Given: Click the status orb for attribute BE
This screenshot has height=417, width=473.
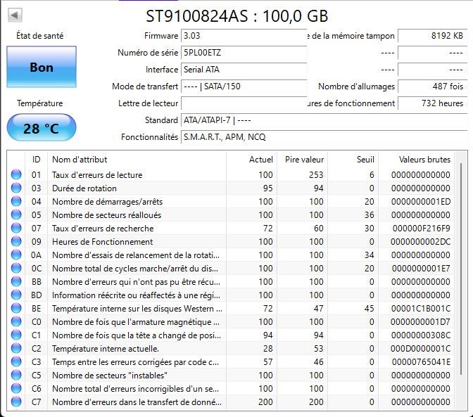Looking at the screenshot, I should tap(16, 308).
